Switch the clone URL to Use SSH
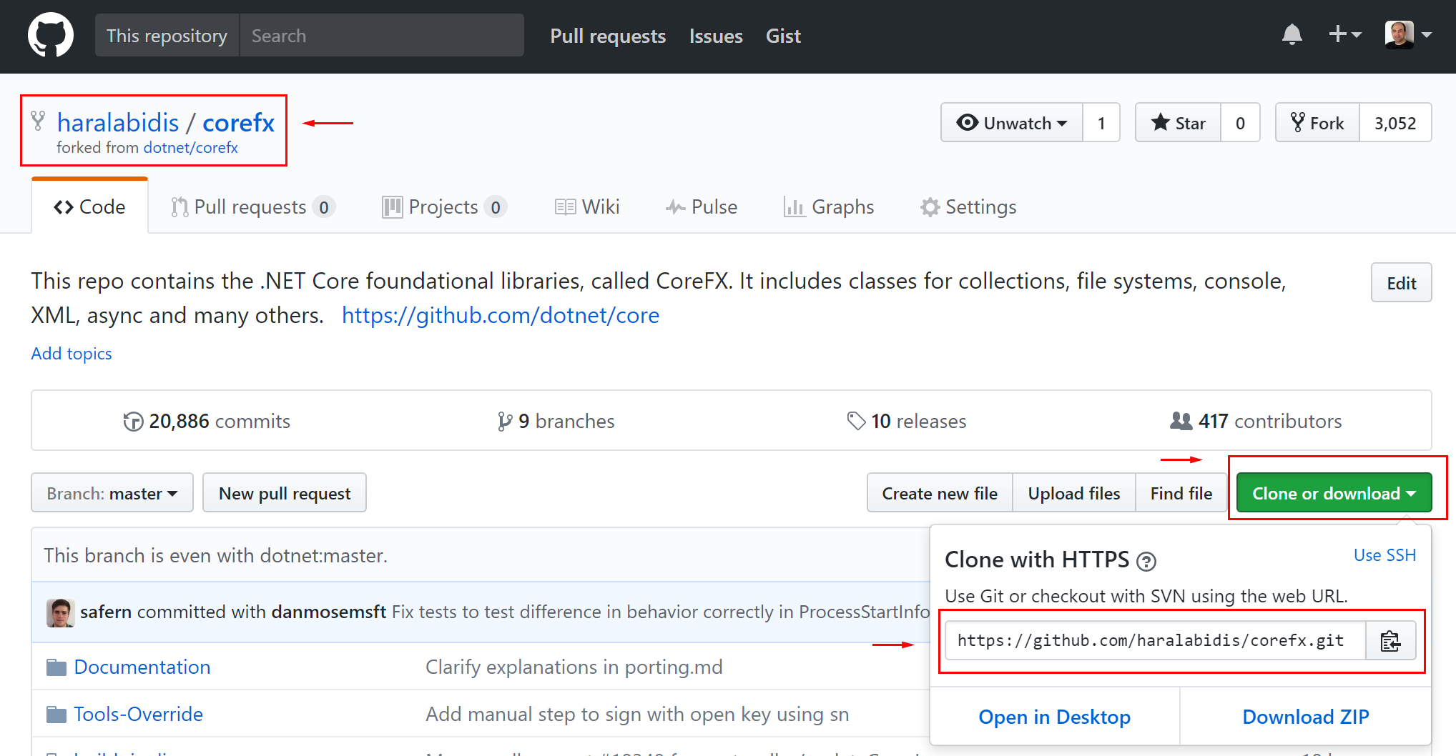 click(1384, 555)
